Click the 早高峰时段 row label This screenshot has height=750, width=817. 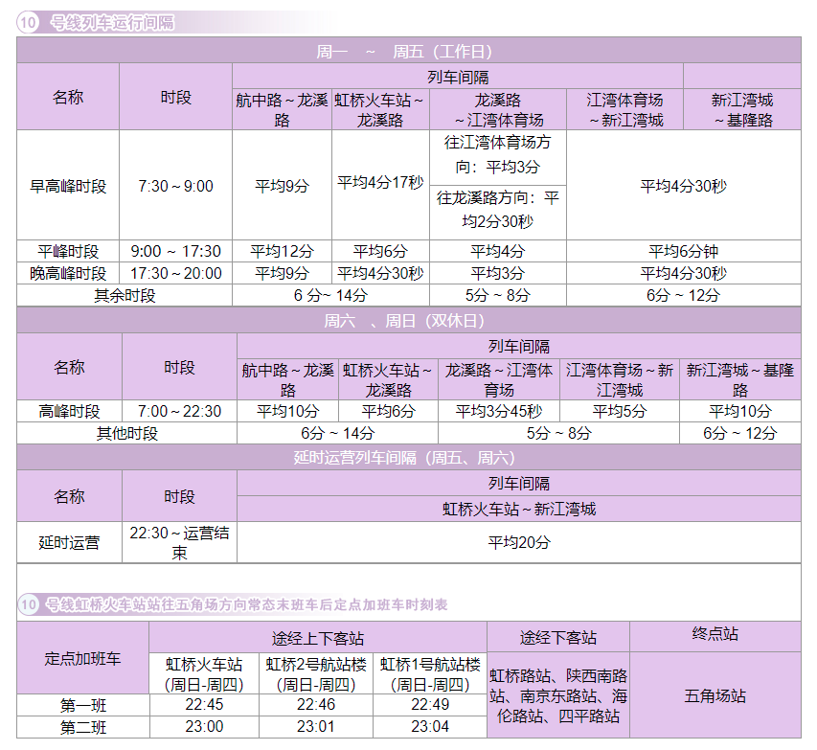[68, 186]
